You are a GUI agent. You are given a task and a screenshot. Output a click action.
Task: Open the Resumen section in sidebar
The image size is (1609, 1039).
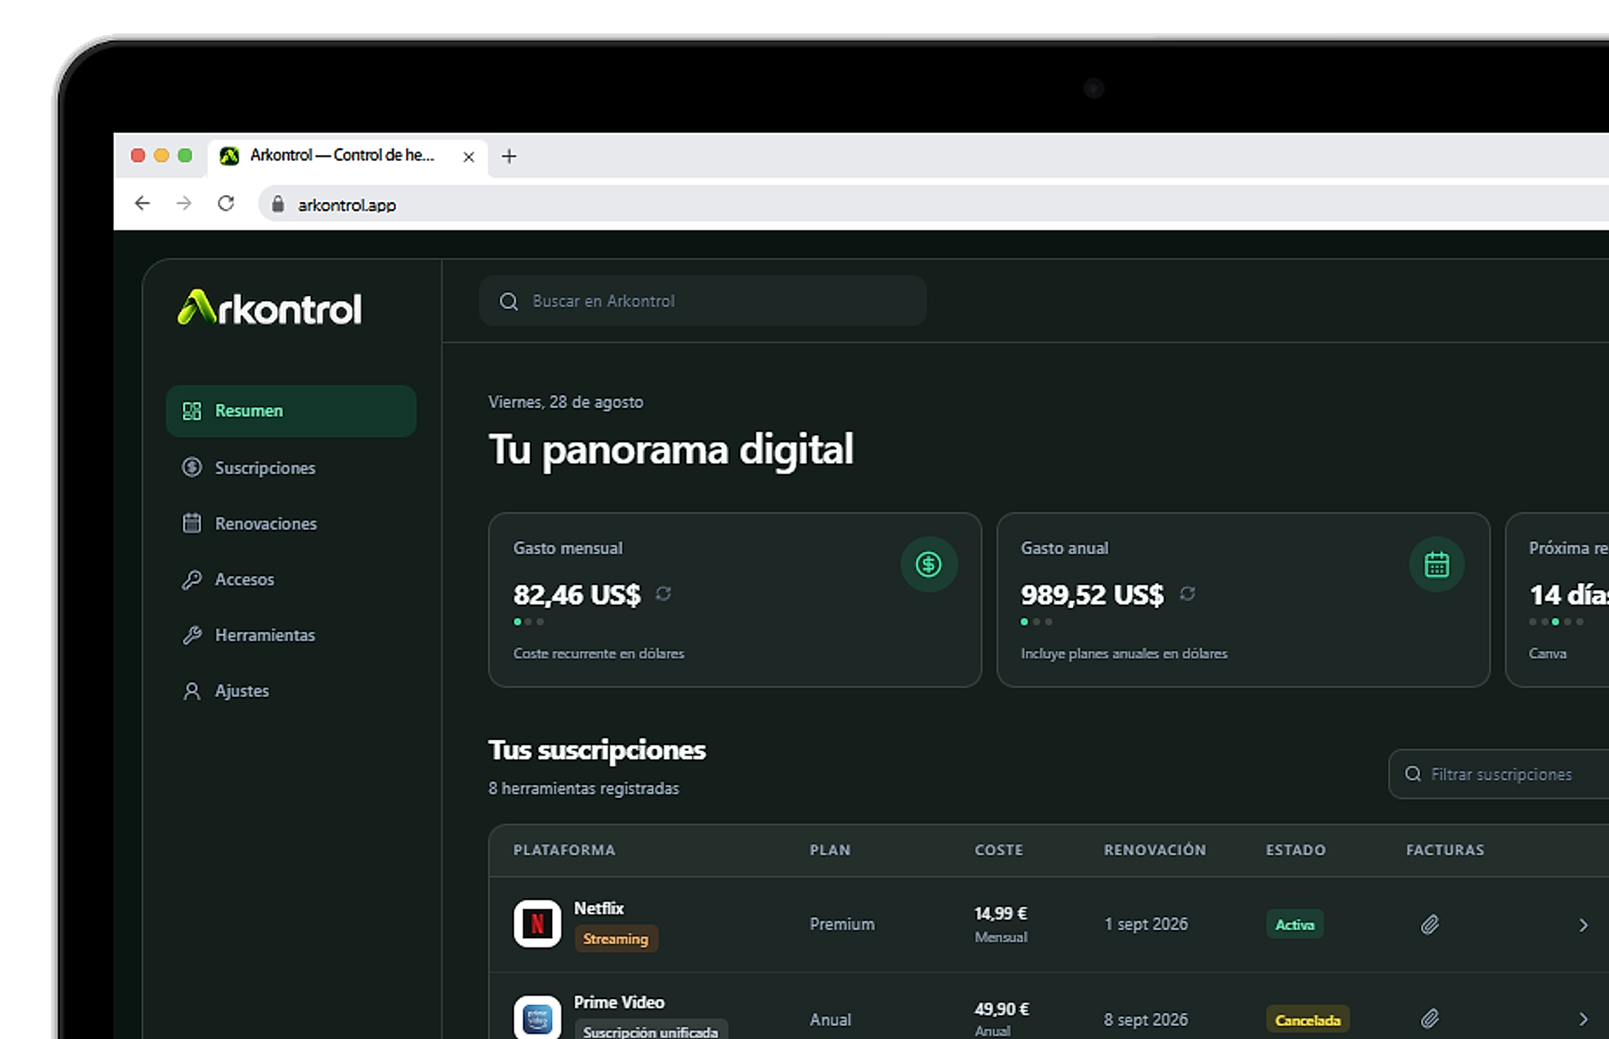[291, 411]
